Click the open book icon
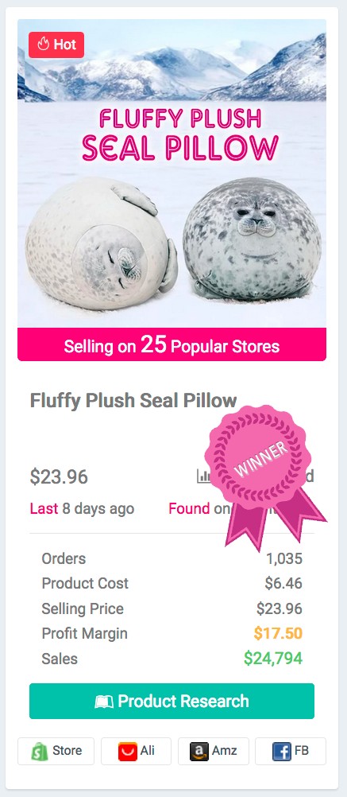The height and width of the screenshot is (797, 347). 104,702
